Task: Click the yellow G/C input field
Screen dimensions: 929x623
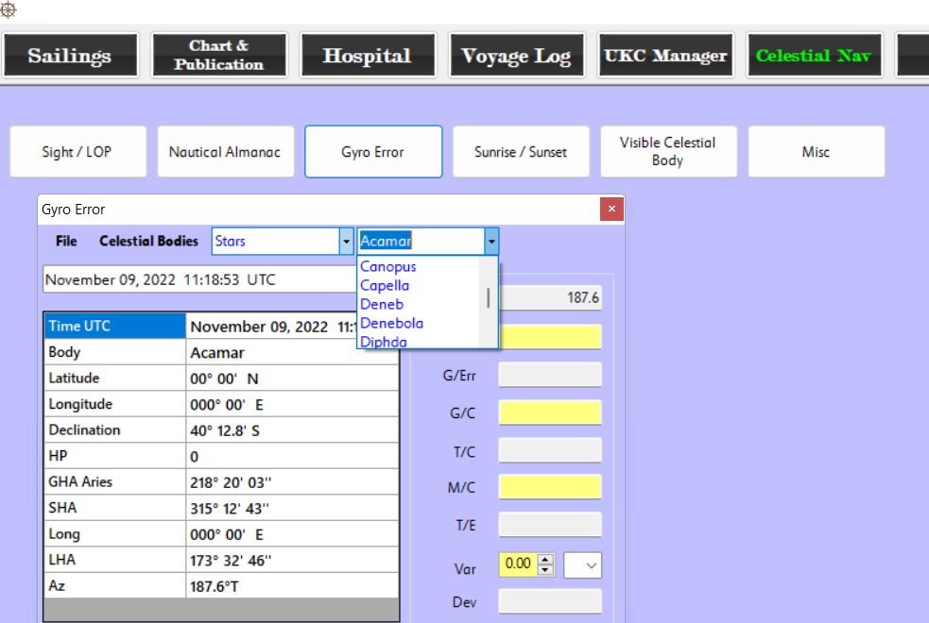Action: (549, 413)
